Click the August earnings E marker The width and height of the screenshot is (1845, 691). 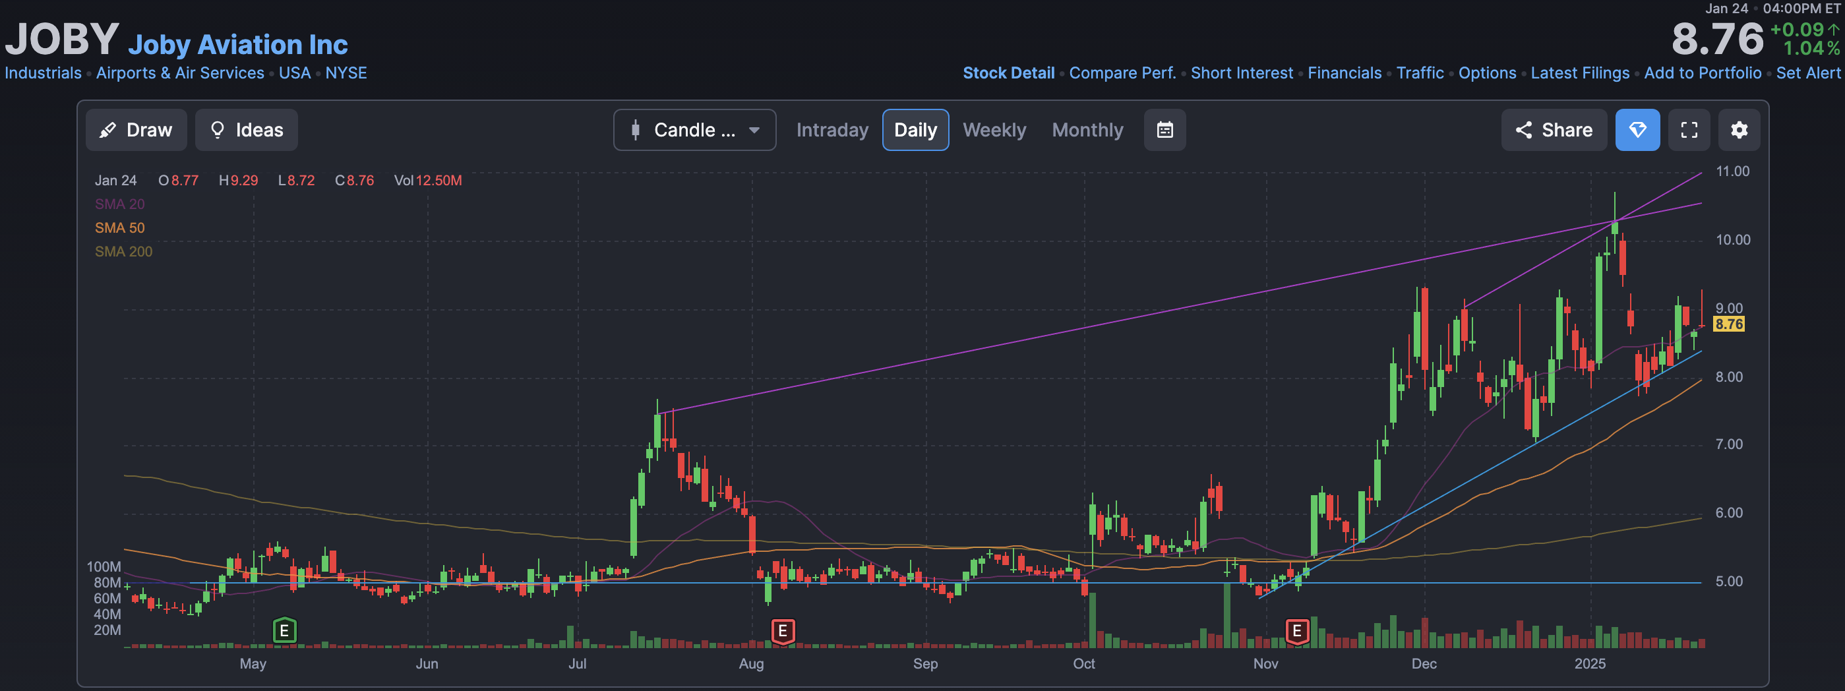coord(783,631)
